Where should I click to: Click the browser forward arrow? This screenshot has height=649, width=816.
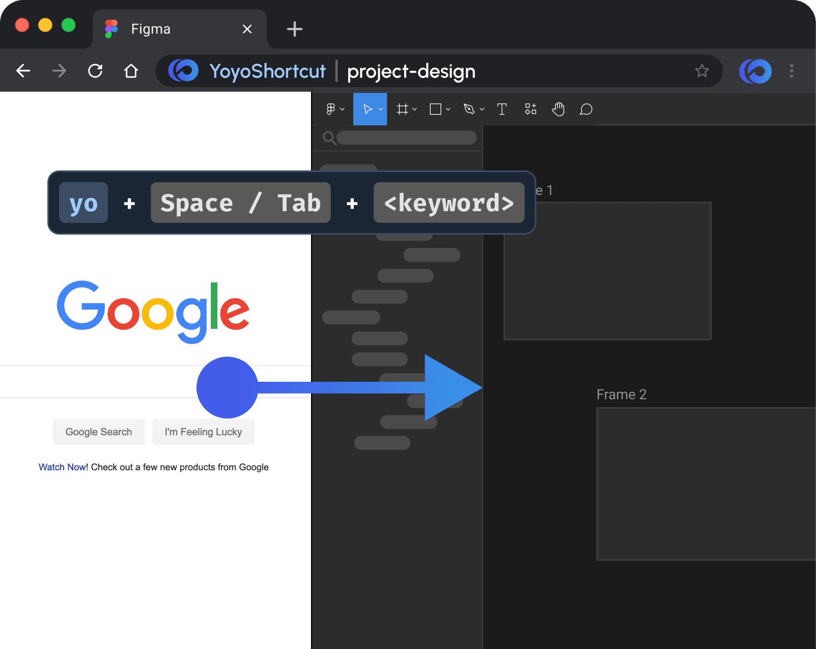click(x=59, y=71)
